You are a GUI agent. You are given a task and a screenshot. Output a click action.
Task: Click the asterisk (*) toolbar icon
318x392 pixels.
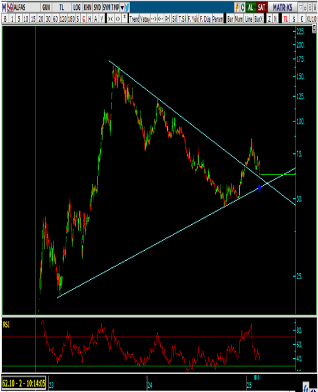(125, 19)
